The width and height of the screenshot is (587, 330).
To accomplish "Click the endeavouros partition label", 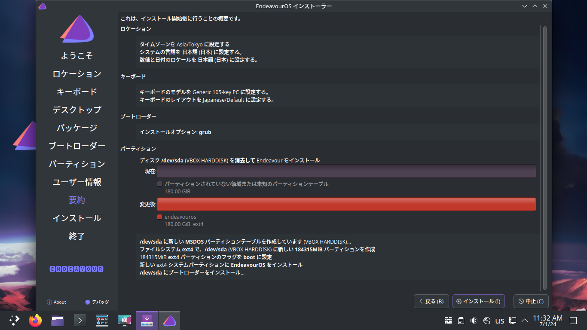I will [x=180, y=217].
